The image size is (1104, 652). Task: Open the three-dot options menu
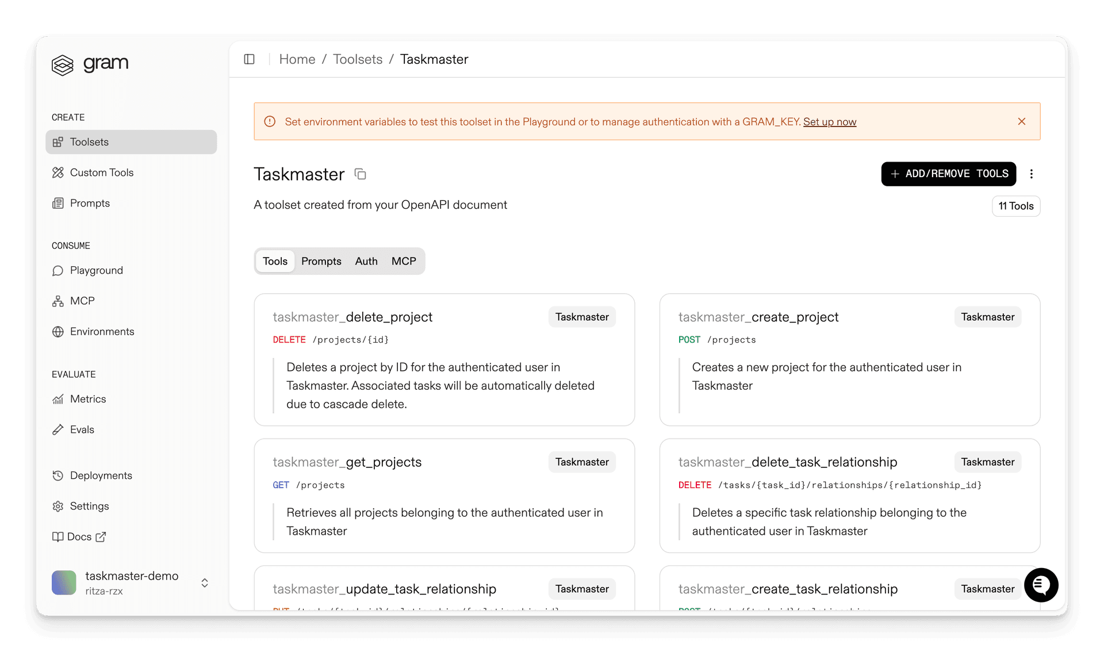pos(1032,174)
